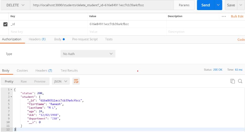Switch to the response Cookies tab
This screenshot has width=245, height=132.
[22, 71]
